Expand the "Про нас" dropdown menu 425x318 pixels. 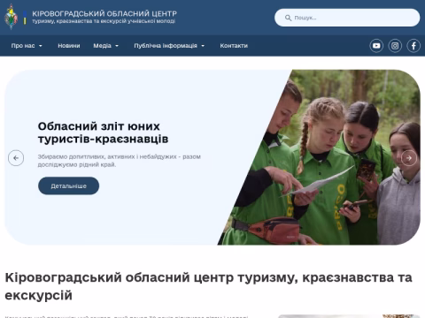27,46
